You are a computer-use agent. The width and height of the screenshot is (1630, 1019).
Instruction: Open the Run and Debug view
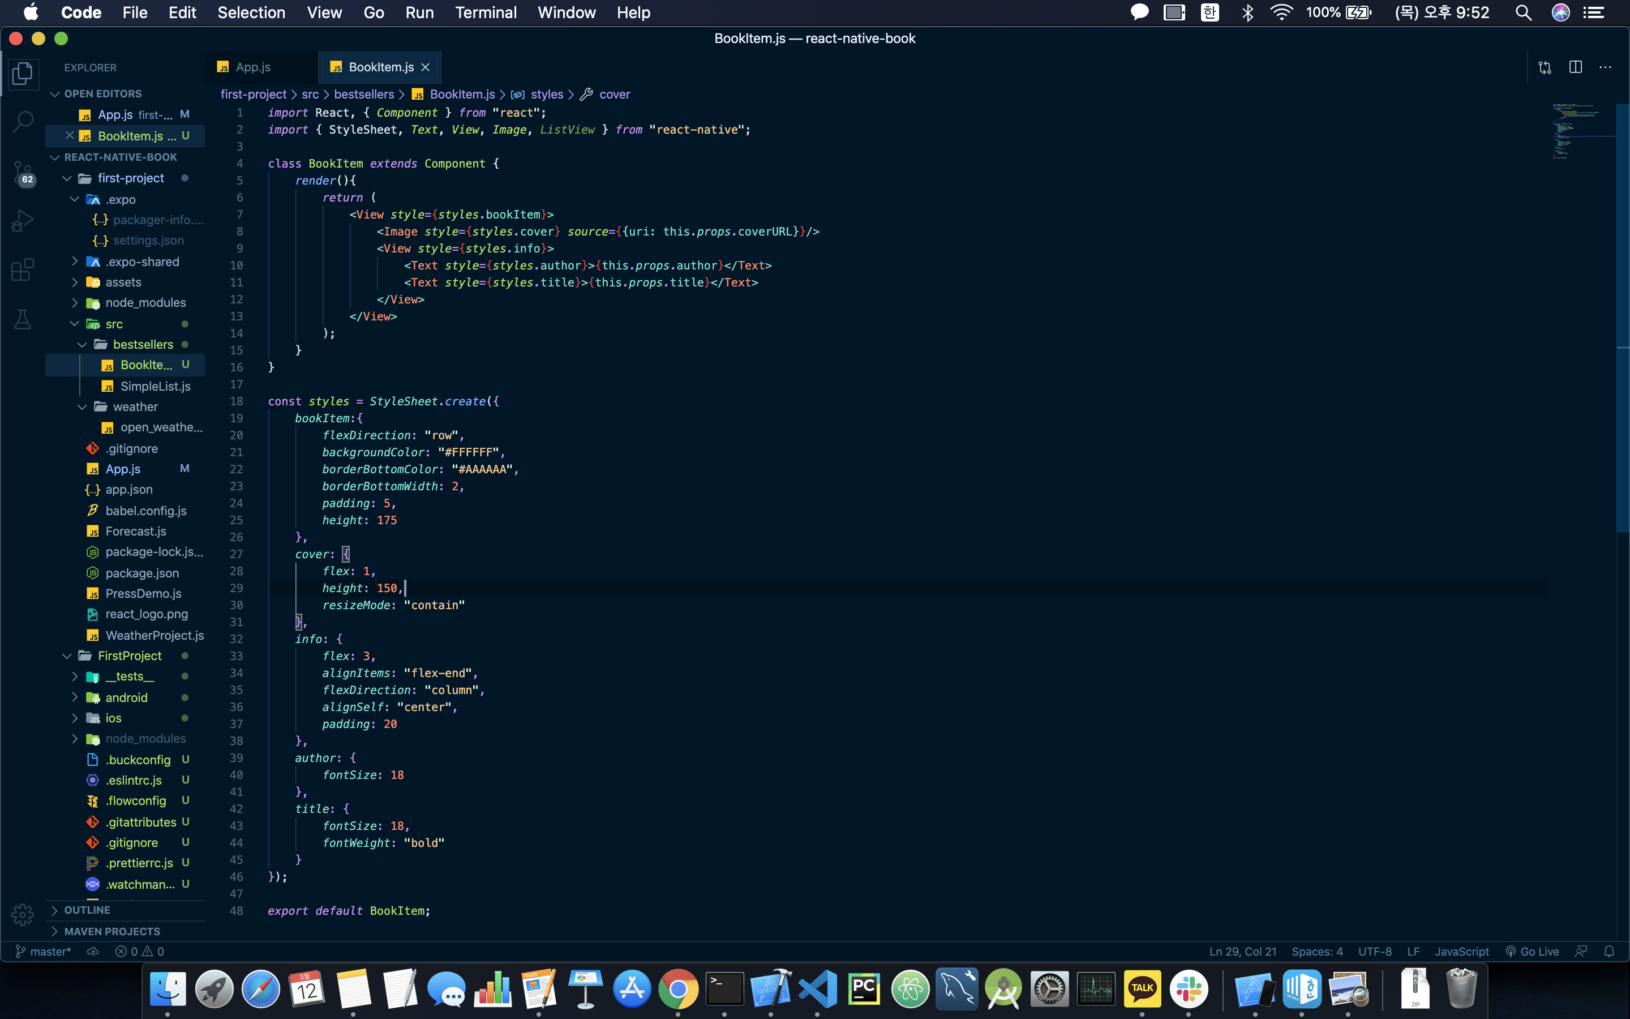coord(22,221)
